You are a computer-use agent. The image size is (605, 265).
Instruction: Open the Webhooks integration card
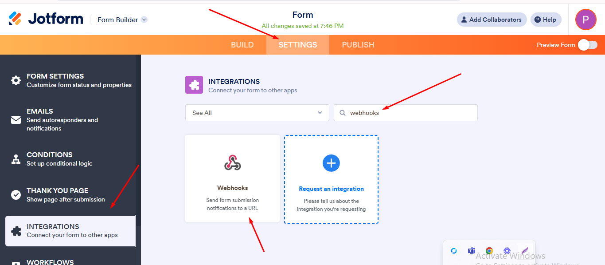[232, 178]
